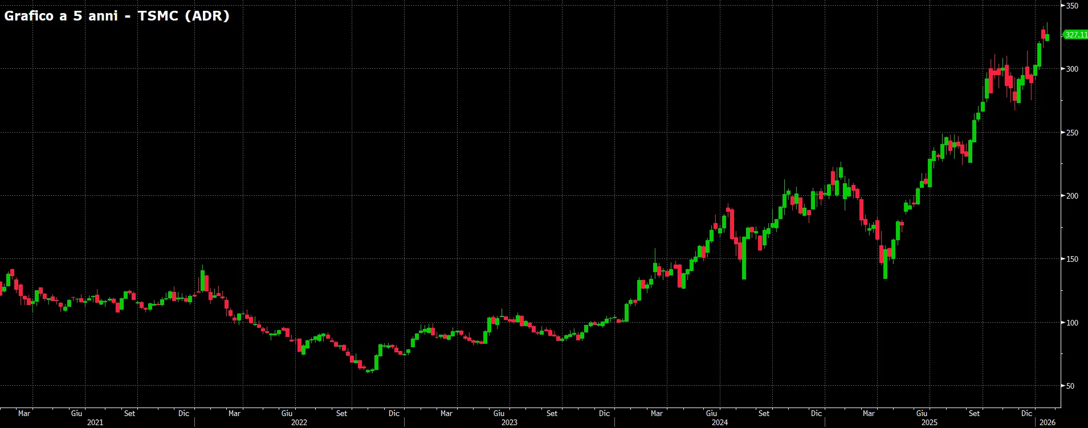Click the 2024 year label on time axis

coord(720,422)
